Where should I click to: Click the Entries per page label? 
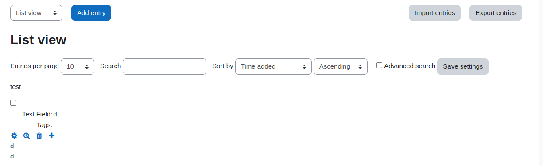click(x=35, y=66)
